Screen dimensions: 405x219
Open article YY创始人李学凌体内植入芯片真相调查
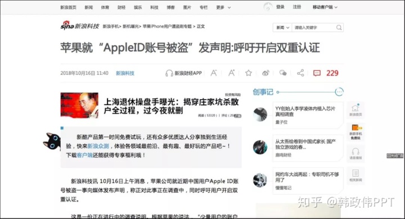pyautogui.click(x=305, y=111)
